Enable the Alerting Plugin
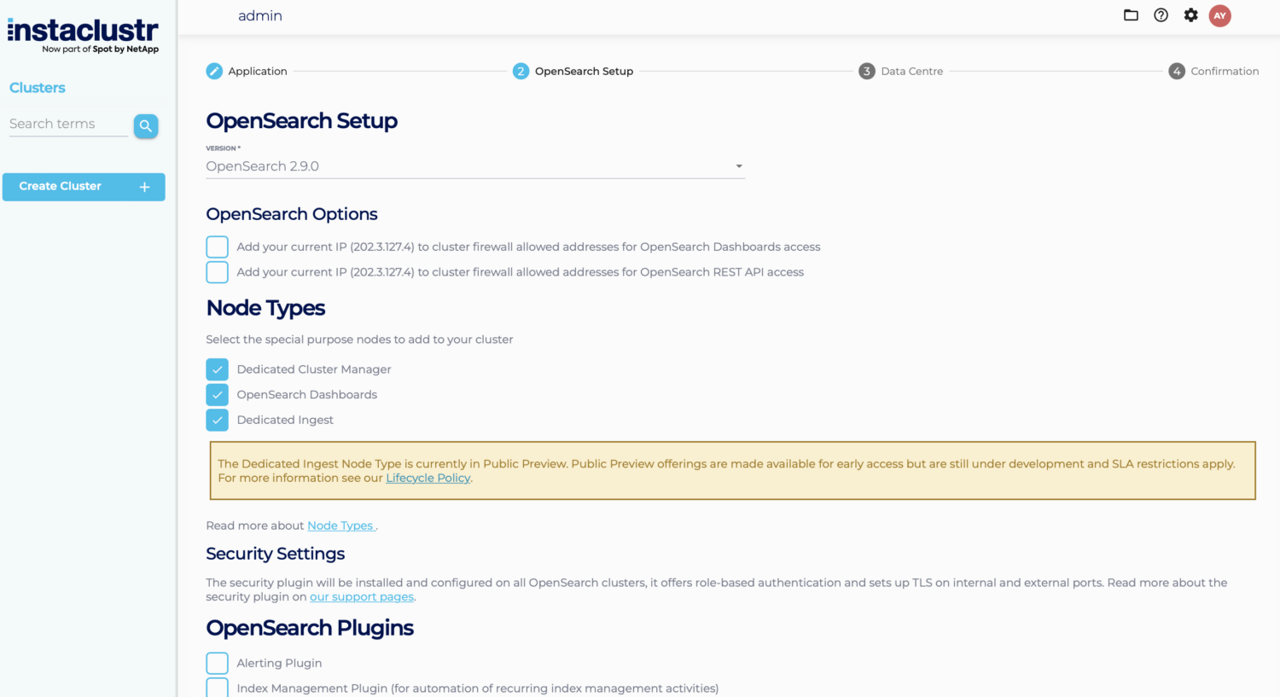This screenshot has height=697, width=1280. tap(217, 662)
